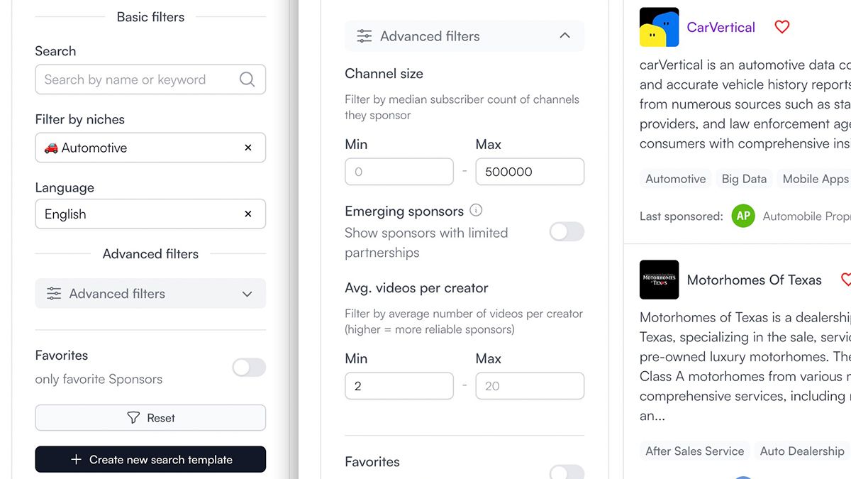Click the heart icon next to CarVertical
Screen dimensions: 851x479
click(782, 27)
